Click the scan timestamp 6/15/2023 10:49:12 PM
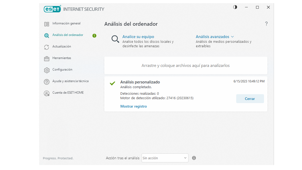The image size is (302, 170). click(x=249, y=81)
